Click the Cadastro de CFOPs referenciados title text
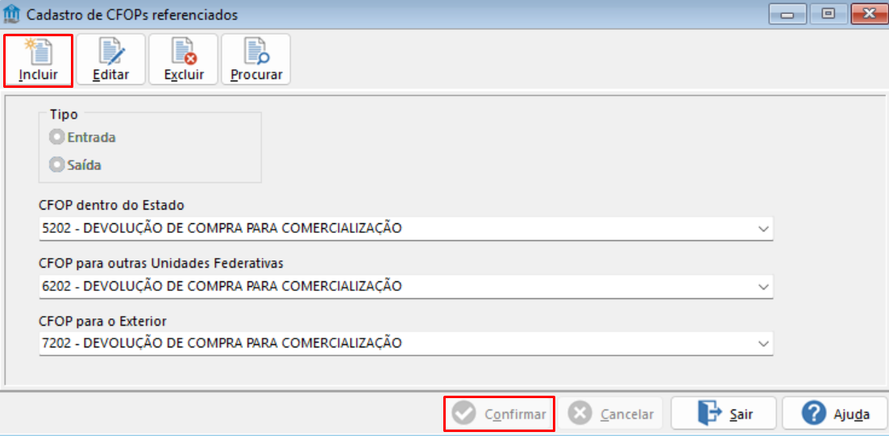 click(x=133, y=15)
